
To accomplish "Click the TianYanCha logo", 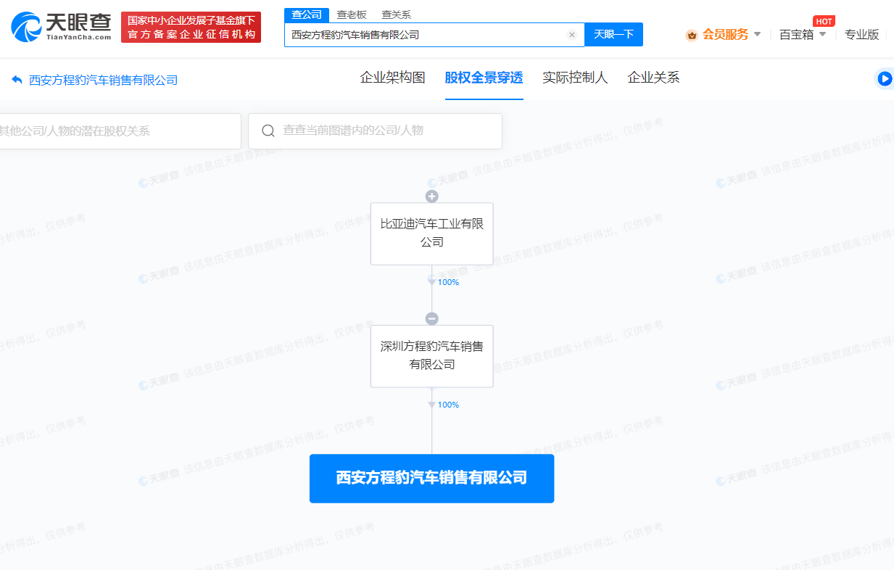I will click(62, 27).
